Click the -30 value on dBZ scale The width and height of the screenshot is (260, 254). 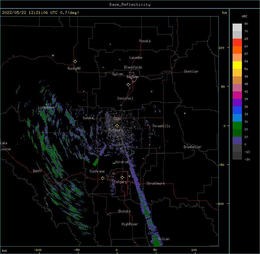[x=247, y=159]
